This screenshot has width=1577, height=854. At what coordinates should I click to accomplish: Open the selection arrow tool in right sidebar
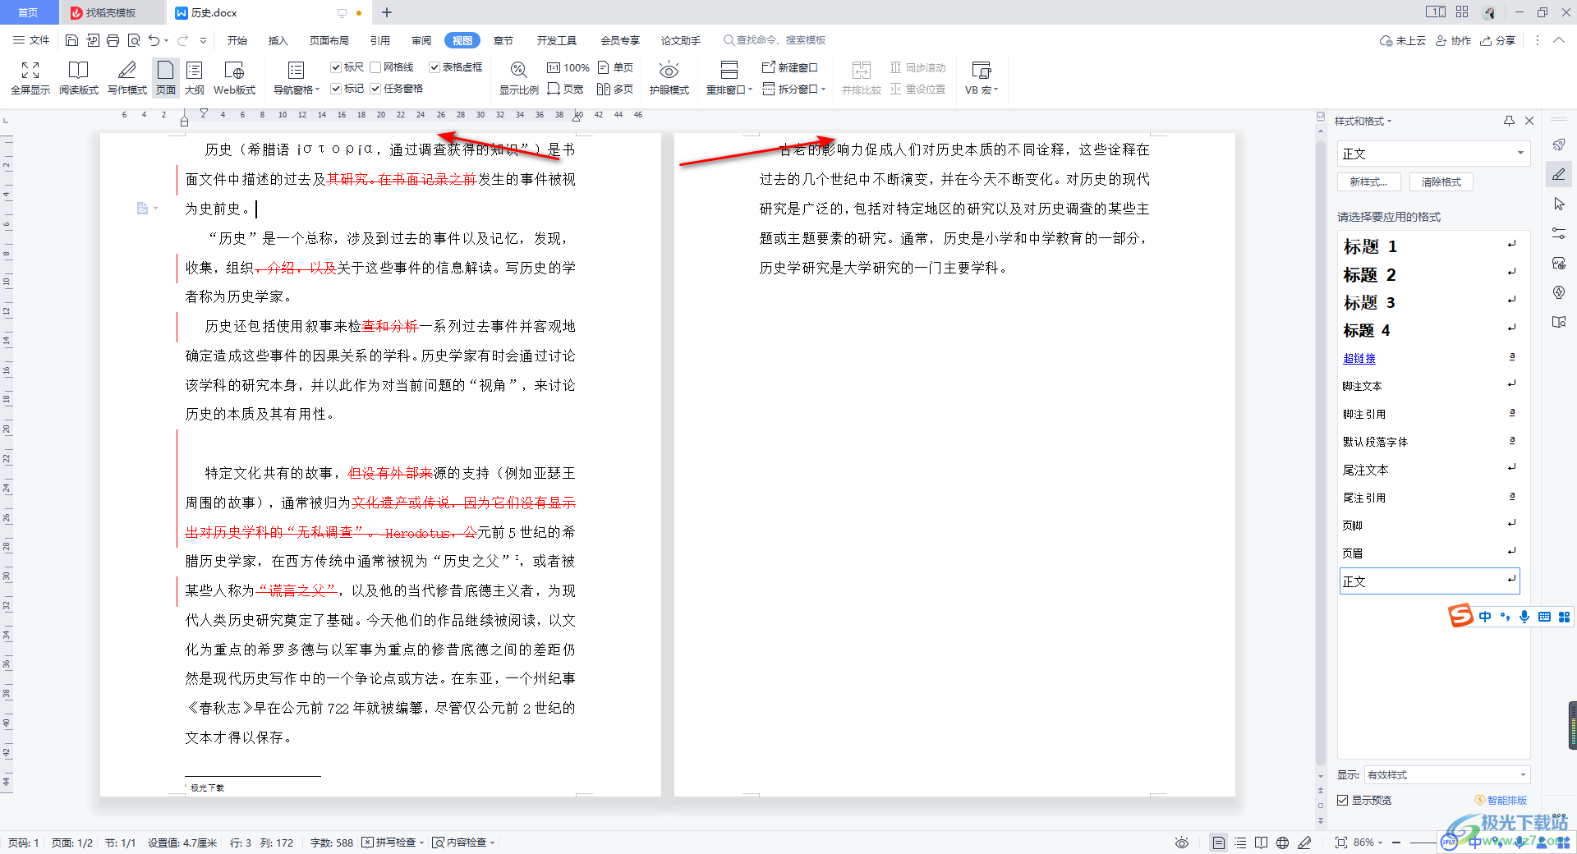pos(1559,204)
